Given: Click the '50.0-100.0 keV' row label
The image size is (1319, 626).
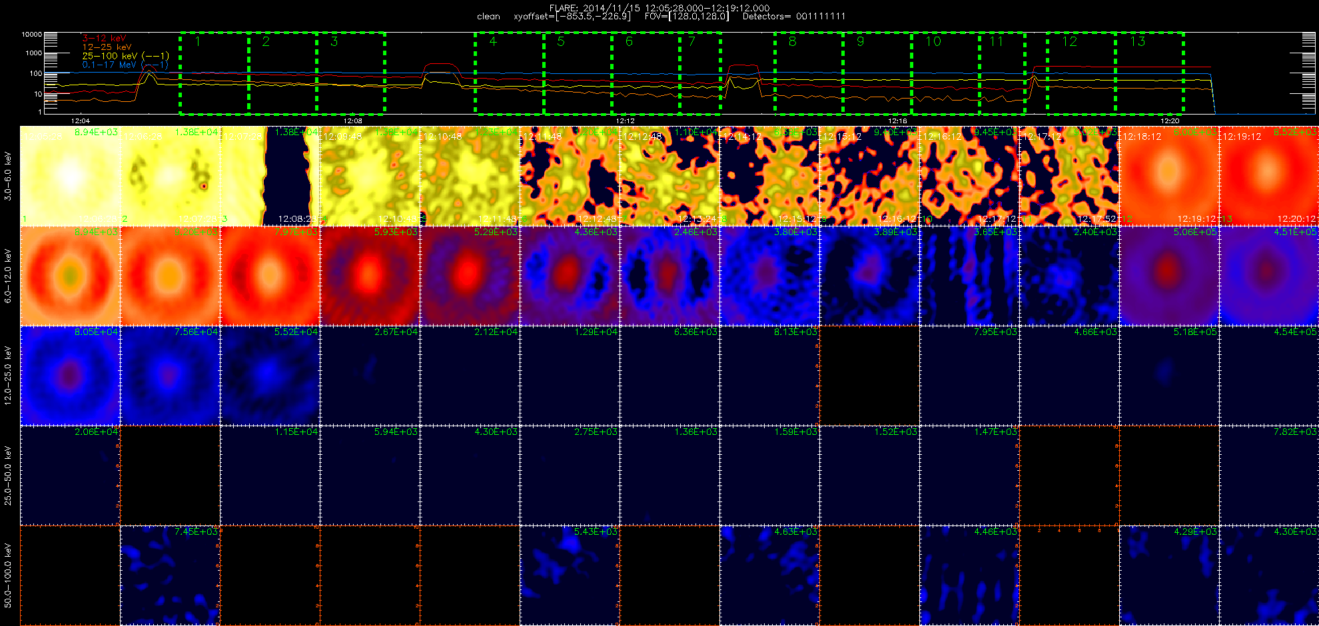Looking at the screenshot, I should pos(8,575).
